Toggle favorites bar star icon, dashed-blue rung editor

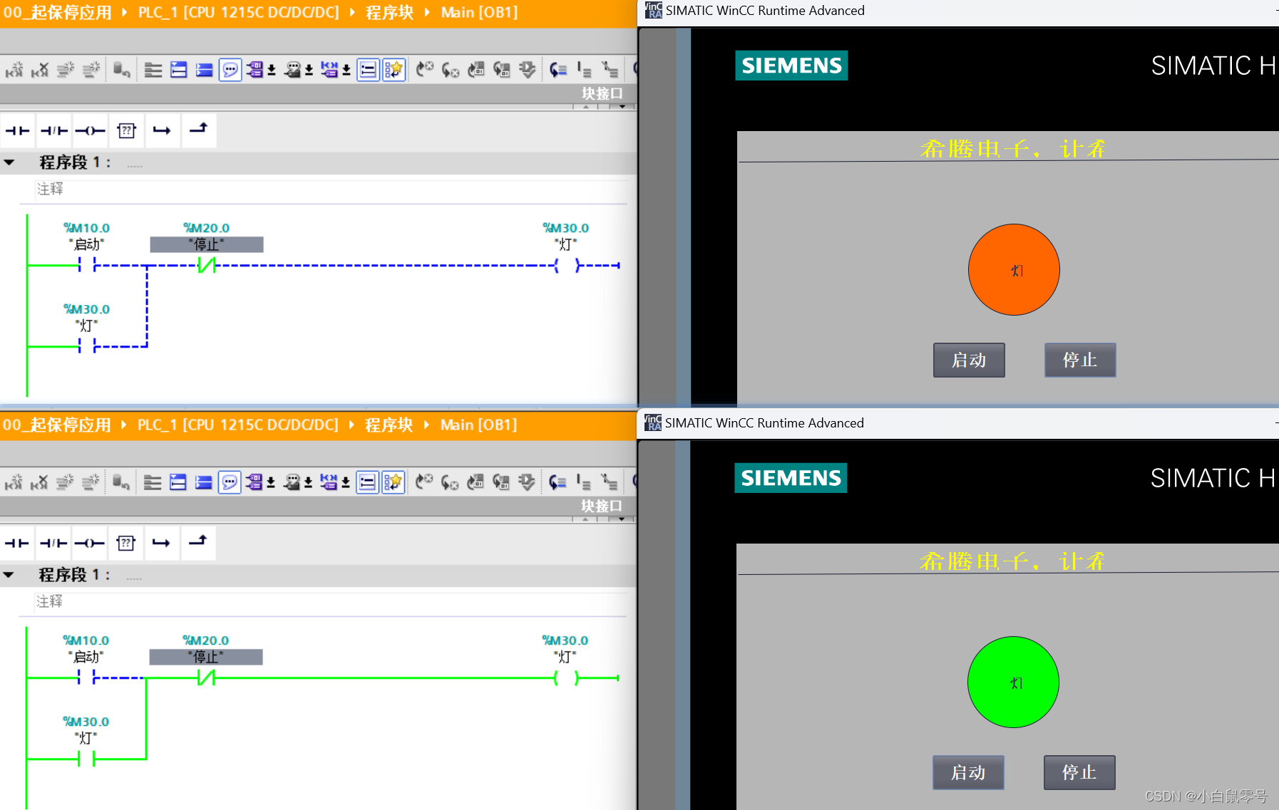[x=394, y=70]
